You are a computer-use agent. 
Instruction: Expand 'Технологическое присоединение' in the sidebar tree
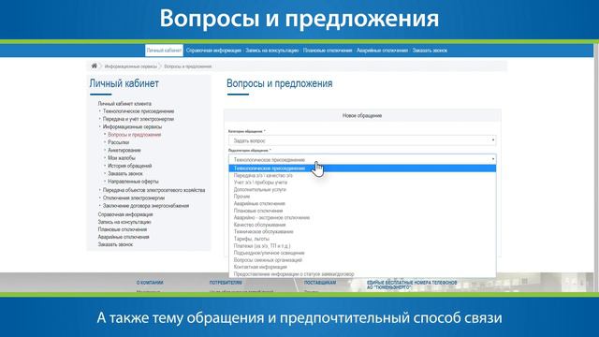[139, 111]
